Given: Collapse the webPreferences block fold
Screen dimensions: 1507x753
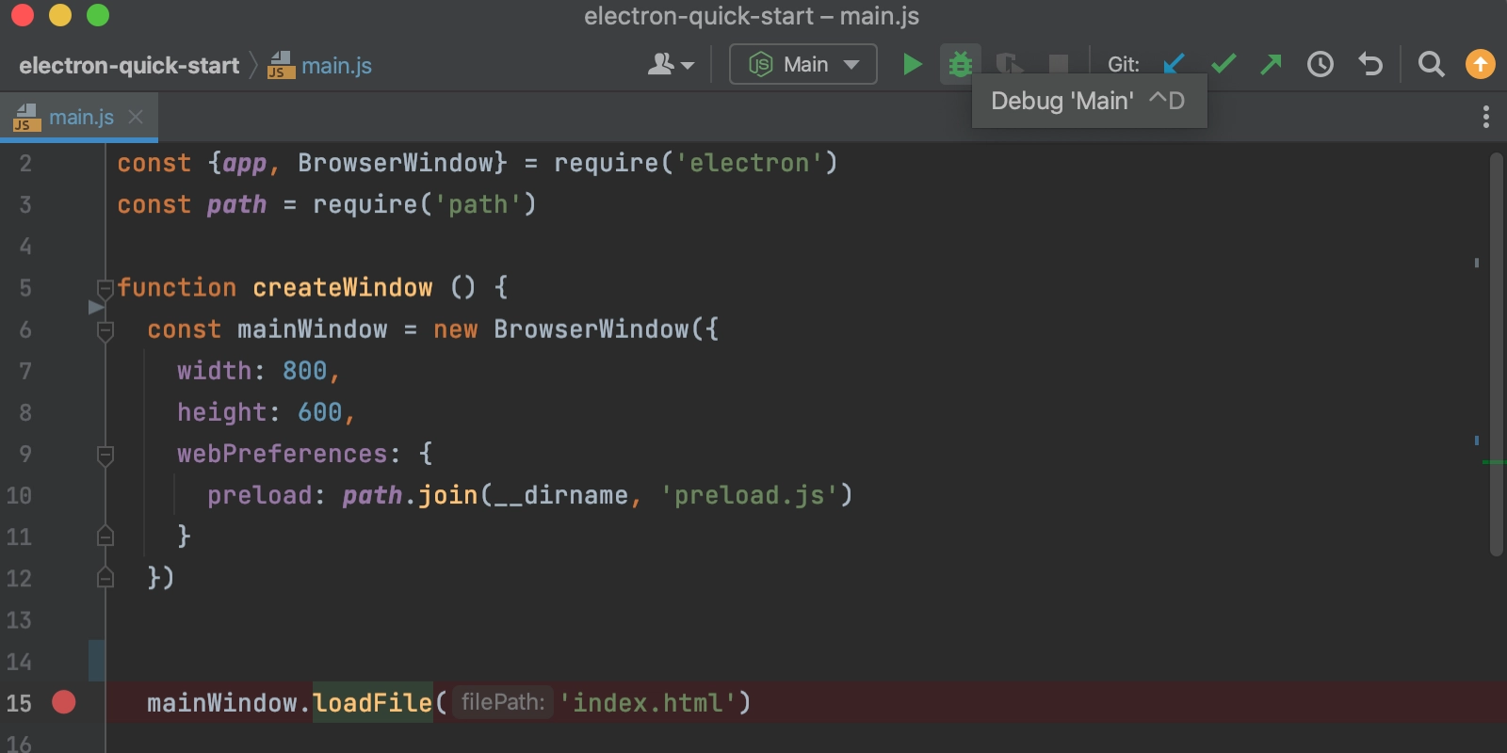Looking at the screenshot, I should 105,456.
